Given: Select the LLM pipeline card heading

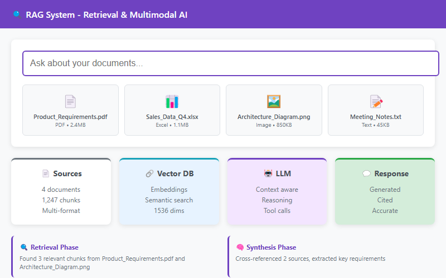Looking at the screenshot, I should pyautogui.click(x=283, y=173).
